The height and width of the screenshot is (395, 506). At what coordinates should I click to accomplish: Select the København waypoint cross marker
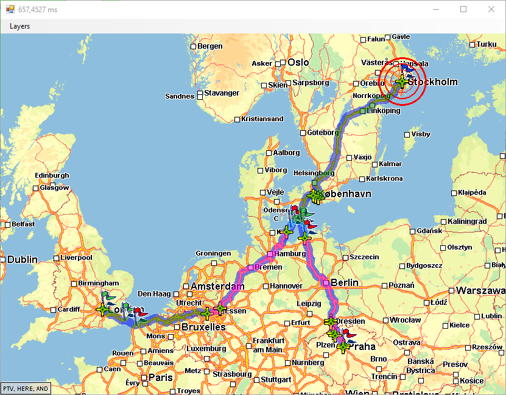point(314,195)
